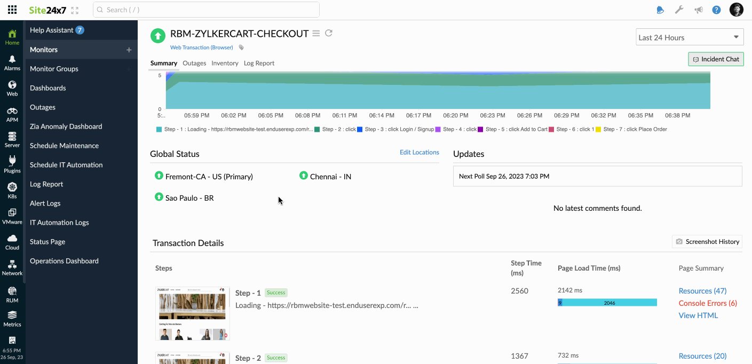
Task: Click the Step 1 screenshot thumbnail
Action: 192,313
